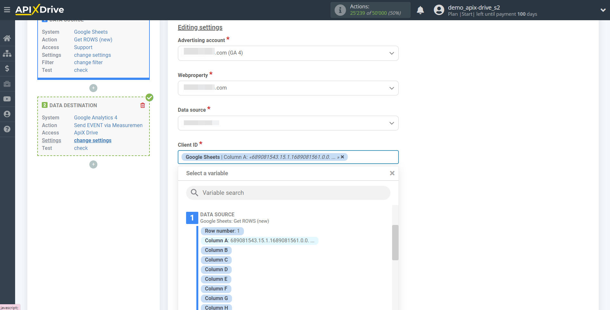
Task: Click check under Data Destination Test
Action: [81, 148]
